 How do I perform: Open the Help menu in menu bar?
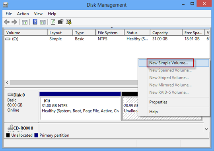[52, 14]
